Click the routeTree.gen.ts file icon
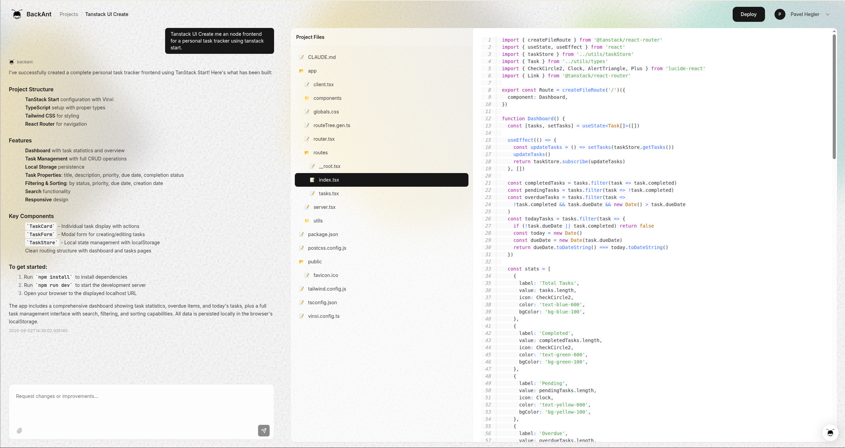 pyautogui.click(x=307, y=125)
